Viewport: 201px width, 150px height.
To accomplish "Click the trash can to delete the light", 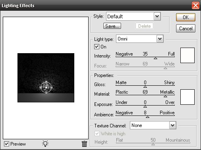I will tap(84, 144).
